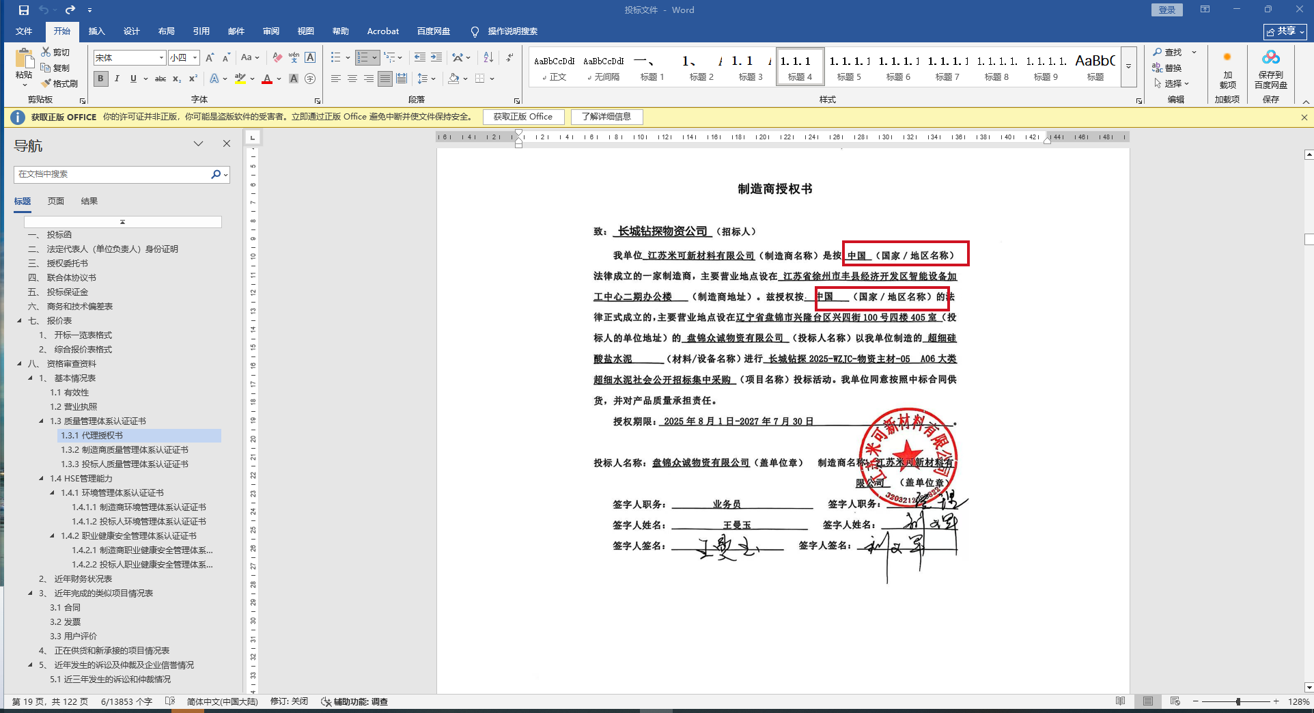Sort the selected paragraphs
Viewport: 1314px width, 713px height.
click(x=488, y=58)
